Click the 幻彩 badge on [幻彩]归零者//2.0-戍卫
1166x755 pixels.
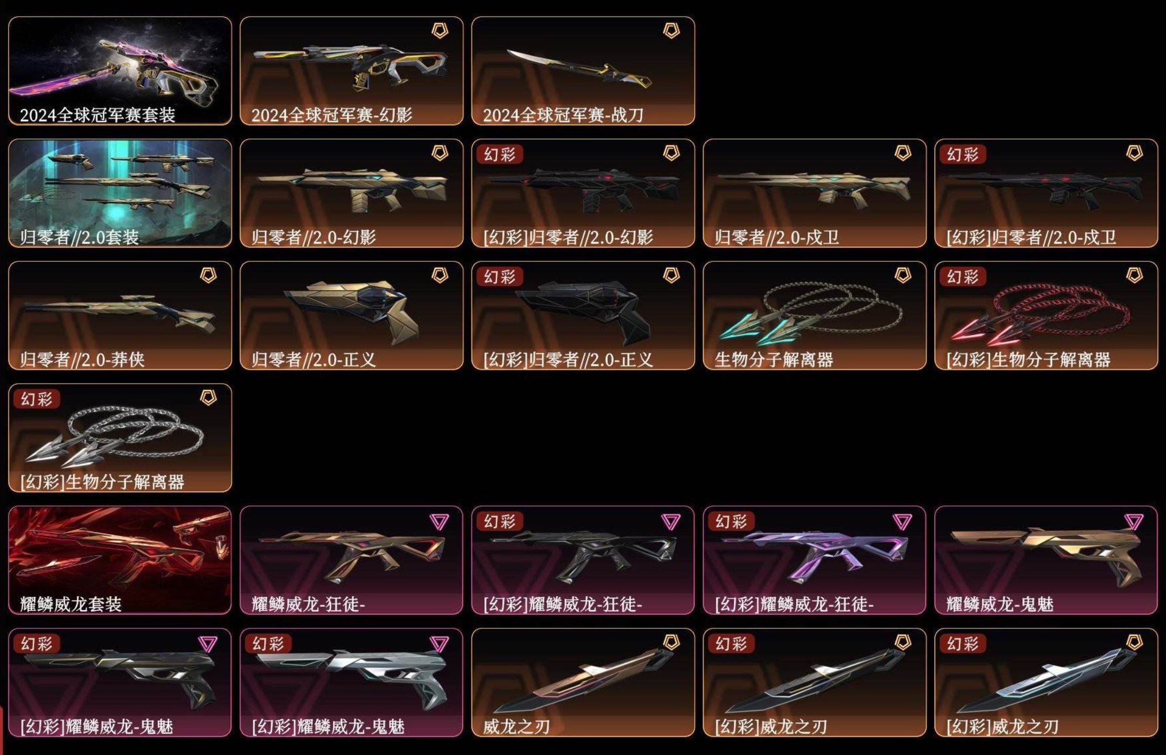click(962, 154)
